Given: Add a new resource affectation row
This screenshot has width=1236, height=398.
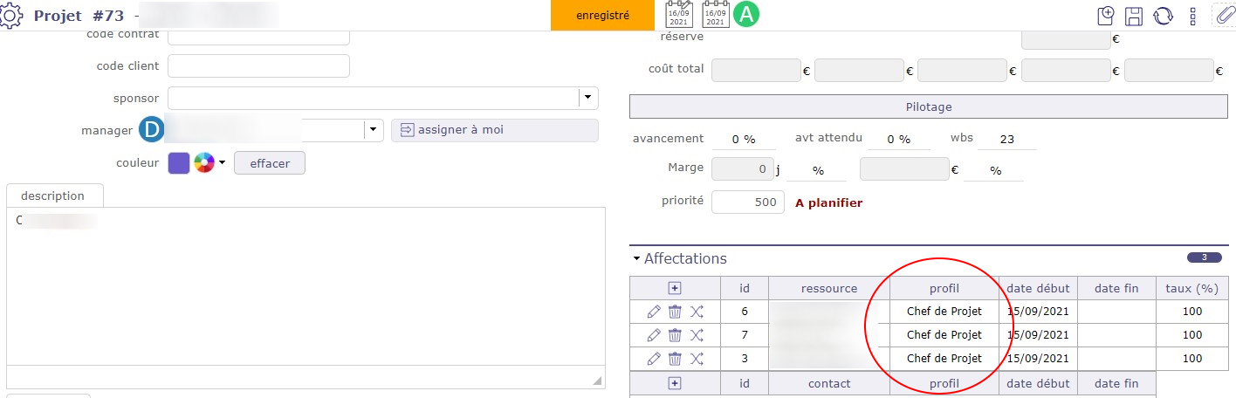Looking at the screenshot, I should point(675,288).
